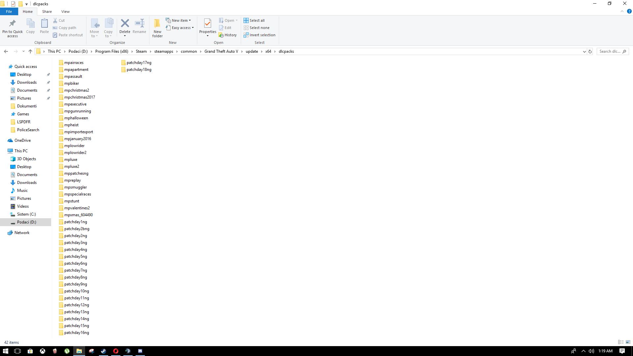The width and height of the screenshot is (633, 356).
Task: Click Select all in ribbon
Action: (254, 20)
